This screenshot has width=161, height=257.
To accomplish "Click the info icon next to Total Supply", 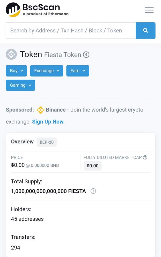I will tap(93, 191).
